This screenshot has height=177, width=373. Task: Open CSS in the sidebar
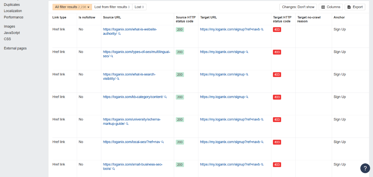tap(7, 39)
